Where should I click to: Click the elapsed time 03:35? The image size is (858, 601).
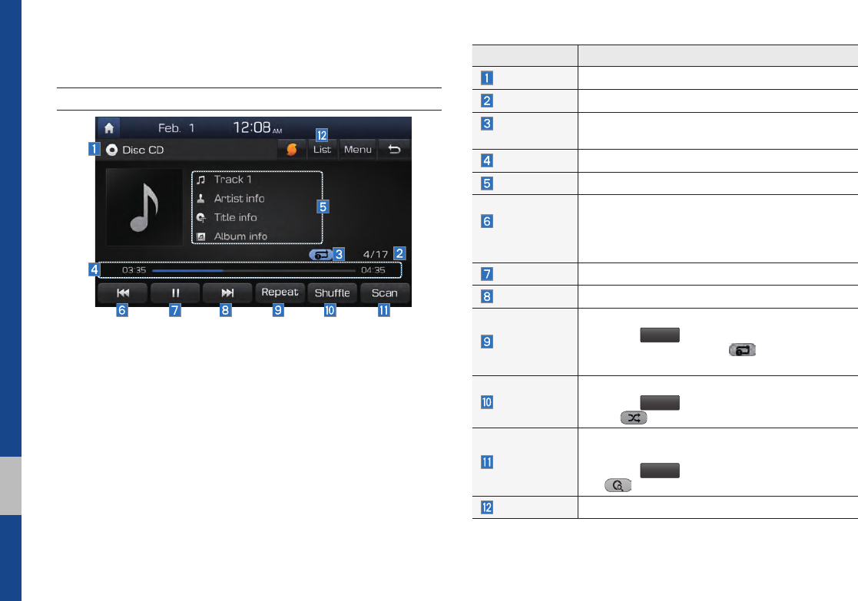point(134,270)
